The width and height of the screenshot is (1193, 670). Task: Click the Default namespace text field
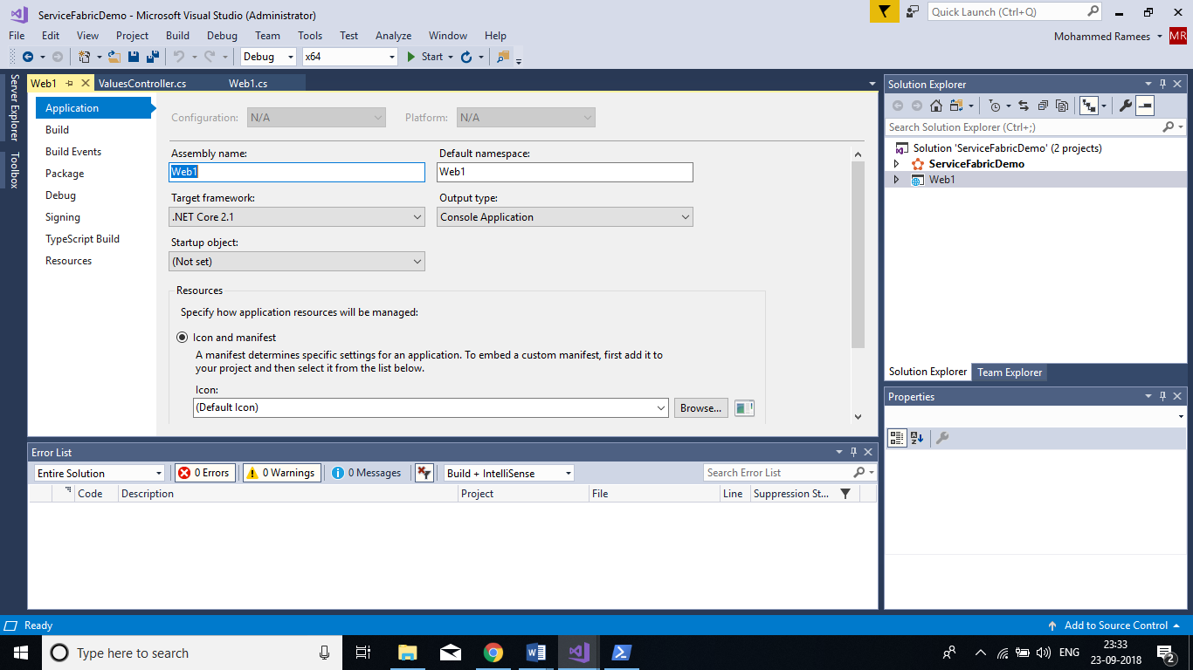click(x=564, y=172)
